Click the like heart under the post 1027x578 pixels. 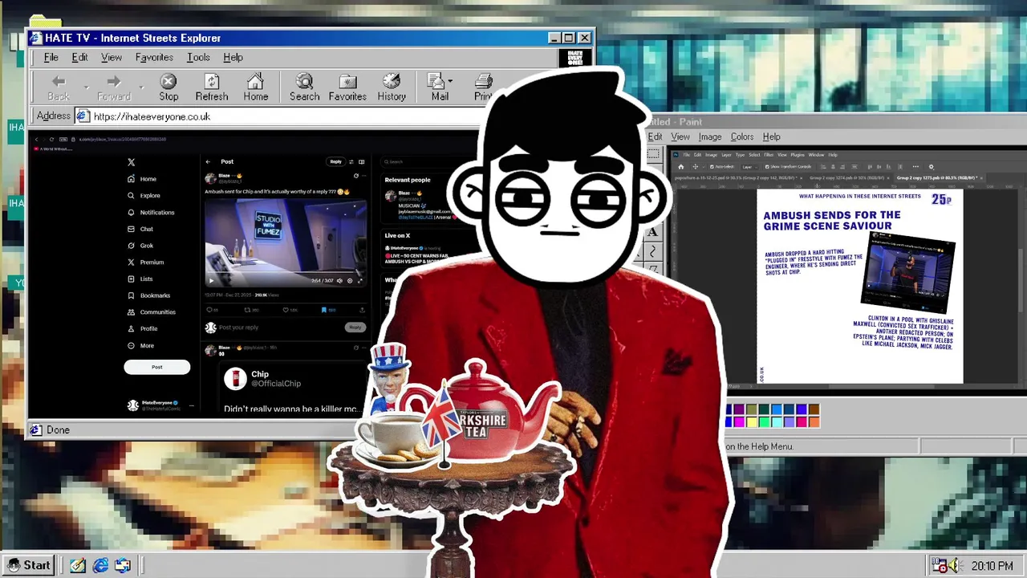coord(286,310)
